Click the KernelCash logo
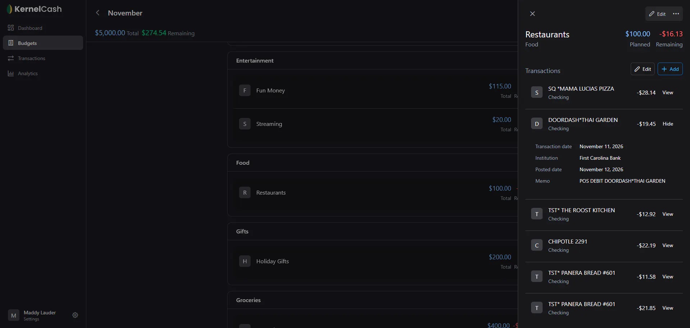The image size is (690, 328). pyautogui.click(x=35, y=9)
